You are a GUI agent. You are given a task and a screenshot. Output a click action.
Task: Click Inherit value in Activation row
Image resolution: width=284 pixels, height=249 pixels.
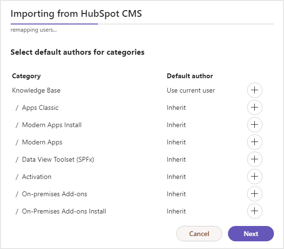click(176, 177)
